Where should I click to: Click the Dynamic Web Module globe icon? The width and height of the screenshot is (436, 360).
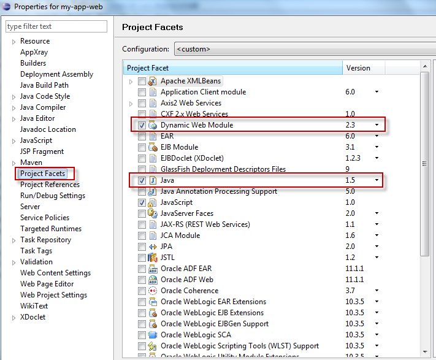pyautogui.click(x=153, y=125)
